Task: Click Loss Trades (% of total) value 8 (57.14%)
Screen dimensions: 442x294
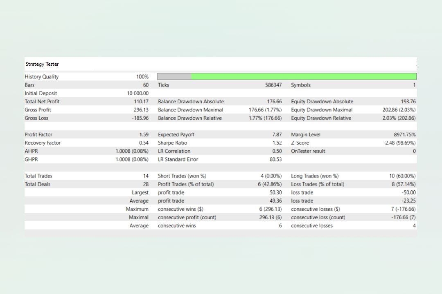Action: click(404, 184)
